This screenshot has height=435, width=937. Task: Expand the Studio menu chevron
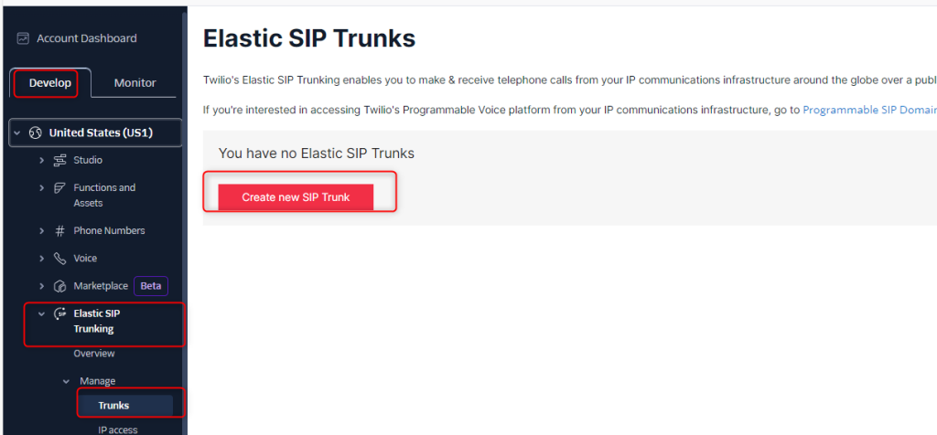pos(41,160)
